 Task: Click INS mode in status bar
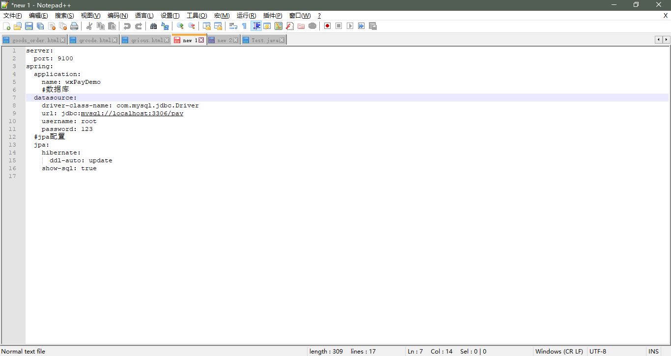[653, 351]
